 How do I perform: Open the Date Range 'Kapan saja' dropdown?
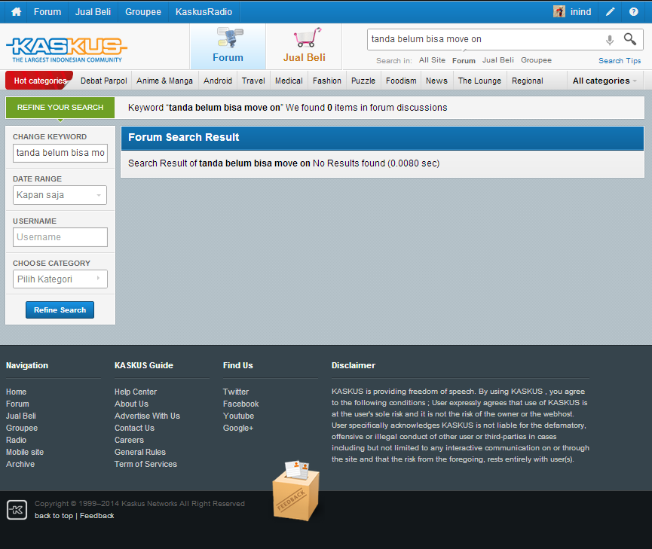pos(60,195)
